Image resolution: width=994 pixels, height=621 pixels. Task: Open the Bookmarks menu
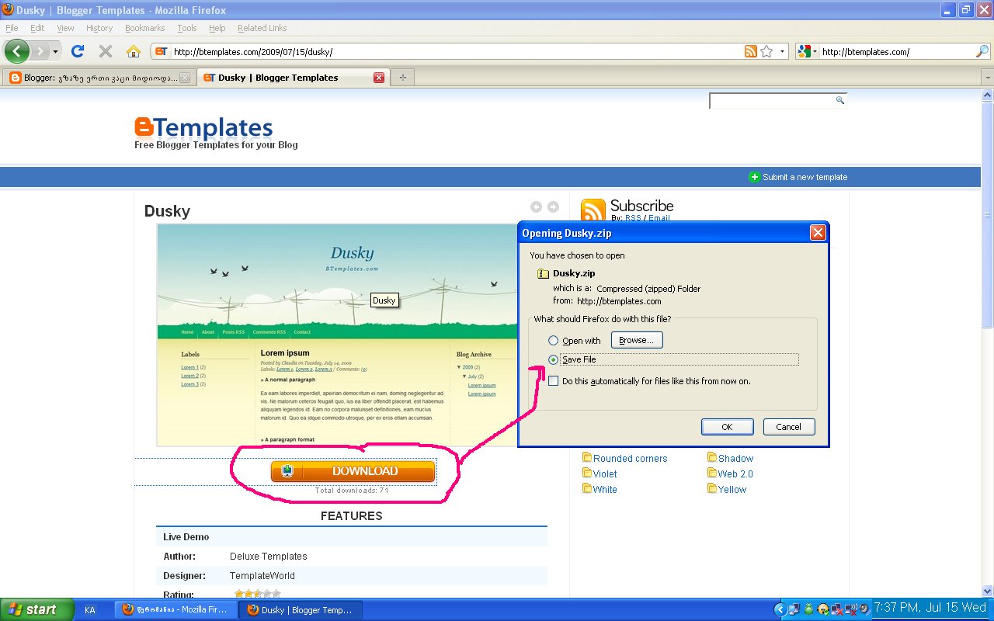(x=144, y=28)
